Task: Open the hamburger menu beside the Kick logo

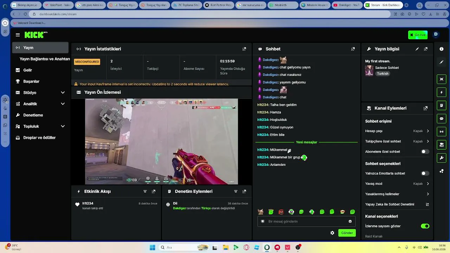Action: coord(18,35)
